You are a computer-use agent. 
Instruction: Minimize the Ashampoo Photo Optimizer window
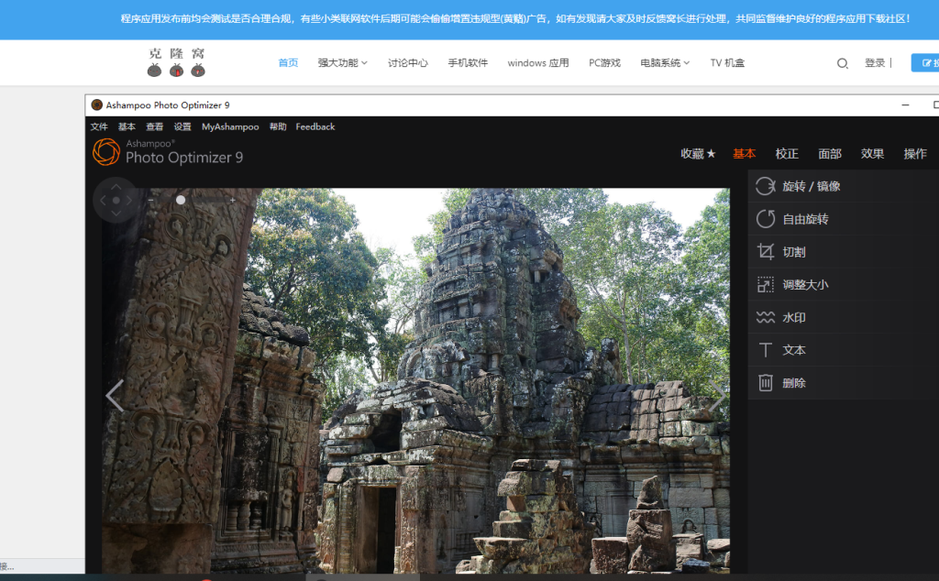tap(905, 104)
